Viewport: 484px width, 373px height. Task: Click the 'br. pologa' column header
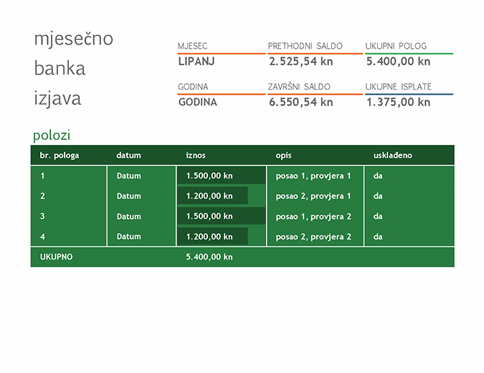pyautogui.click(x=60, y=155)
